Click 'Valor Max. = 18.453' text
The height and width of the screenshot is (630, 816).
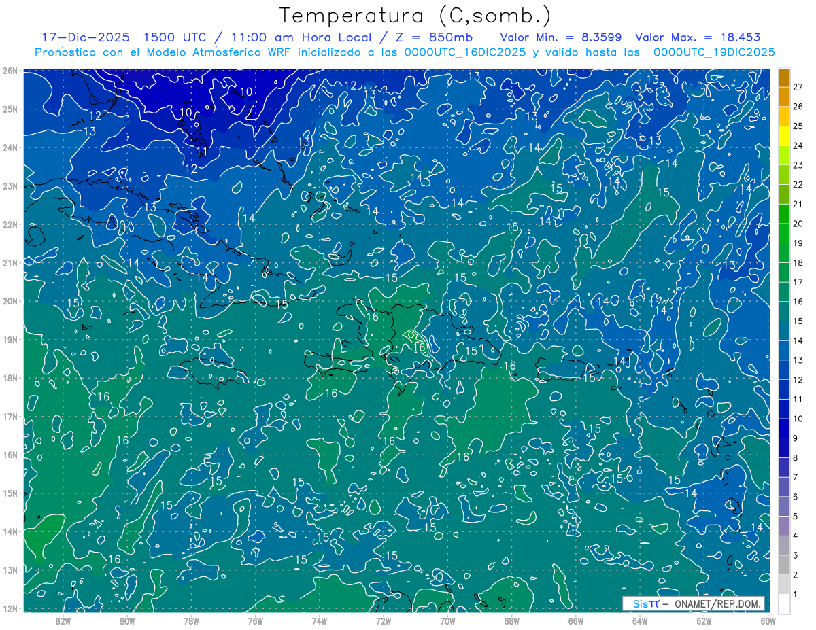click(x=698, y=37)
